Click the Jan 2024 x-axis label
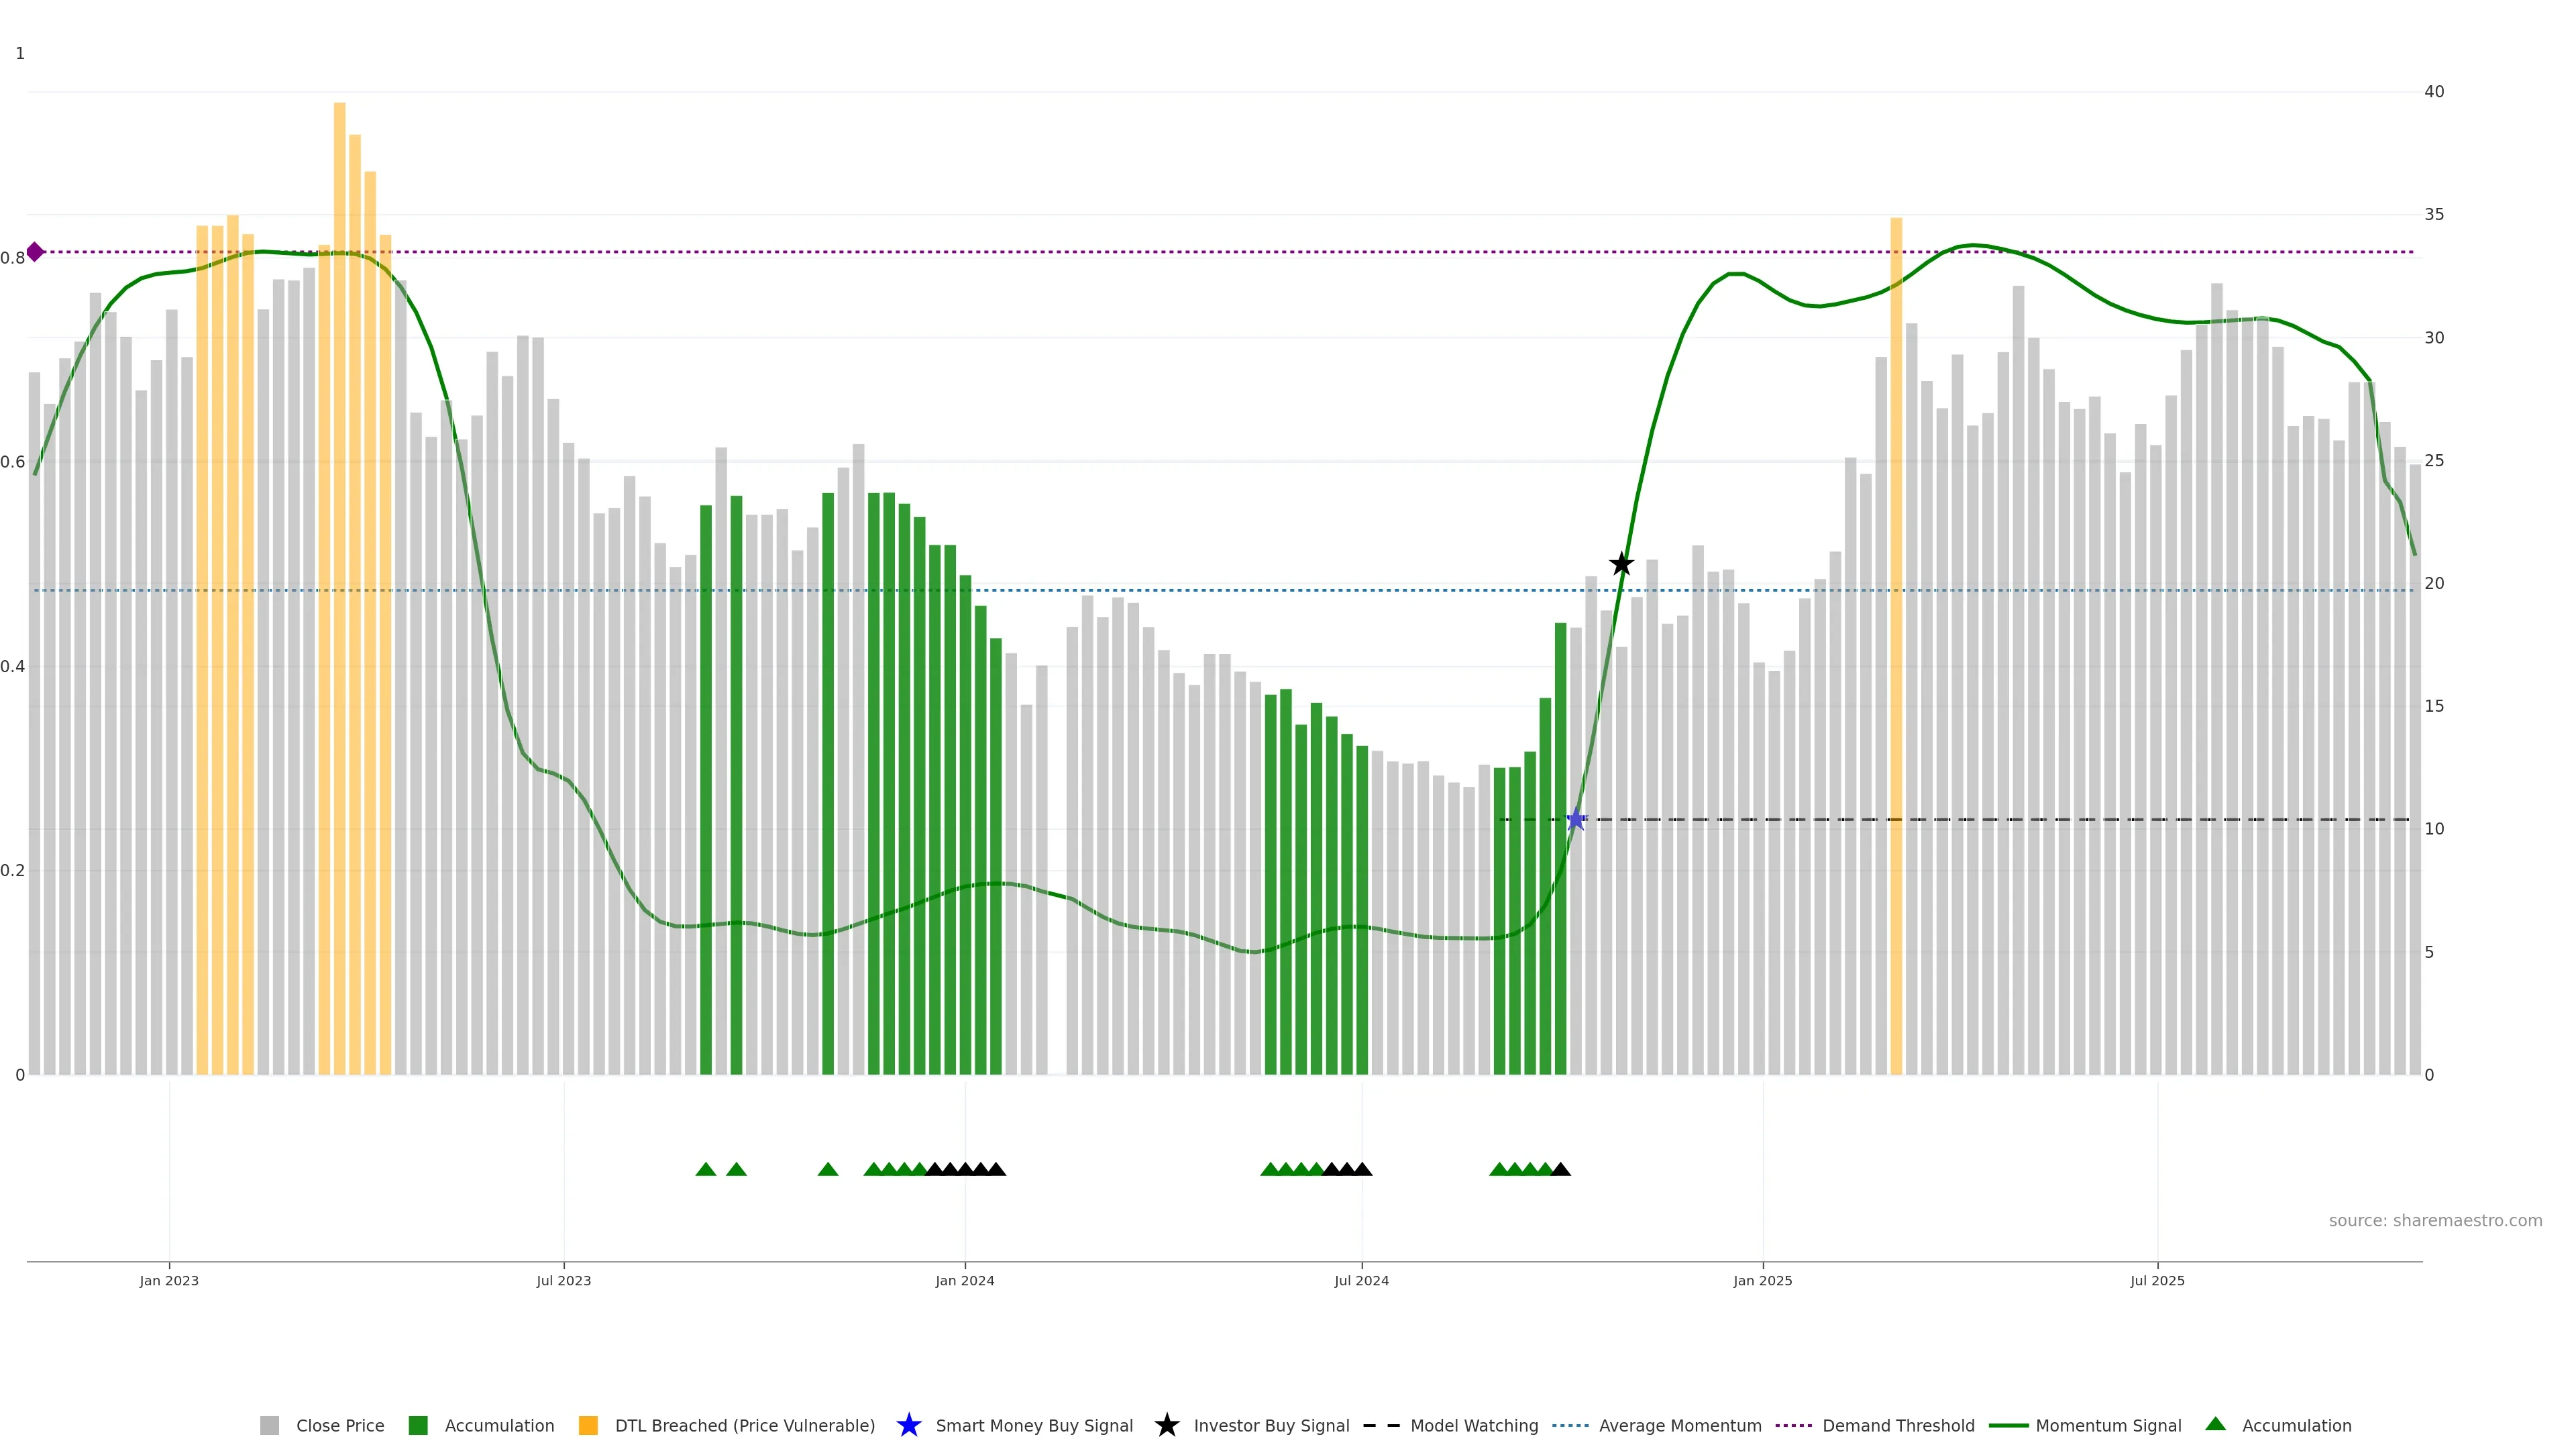 pos(964,1280)
